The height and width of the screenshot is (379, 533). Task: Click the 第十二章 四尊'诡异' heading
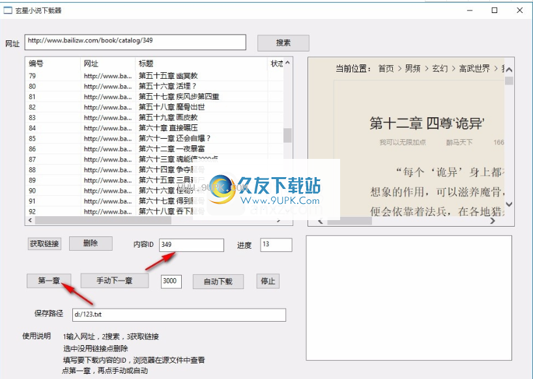pyautogui.click(x=427, y=123)
